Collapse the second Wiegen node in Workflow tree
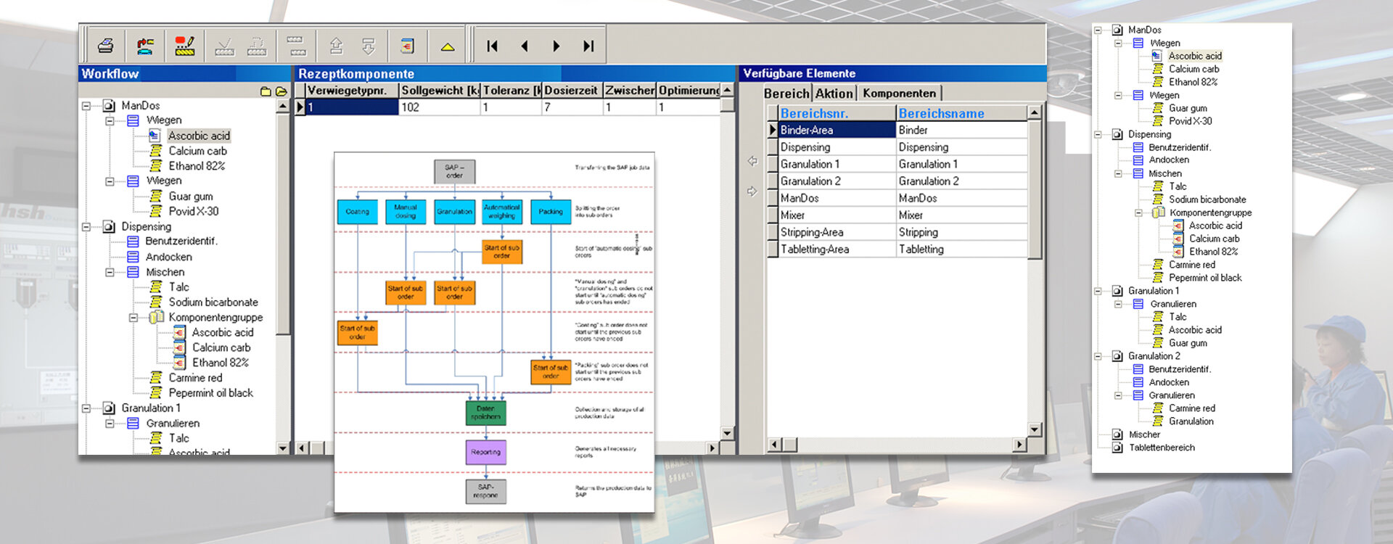The image size is (1393, 544). [110, 181]
